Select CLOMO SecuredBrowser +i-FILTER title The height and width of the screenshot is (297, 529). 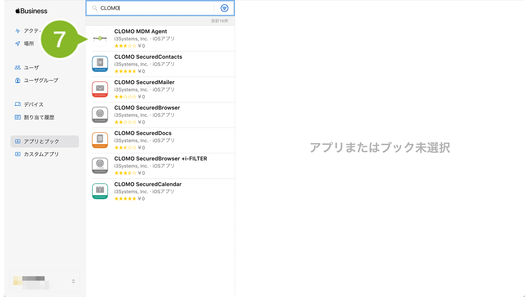click(x=161, y=159)
